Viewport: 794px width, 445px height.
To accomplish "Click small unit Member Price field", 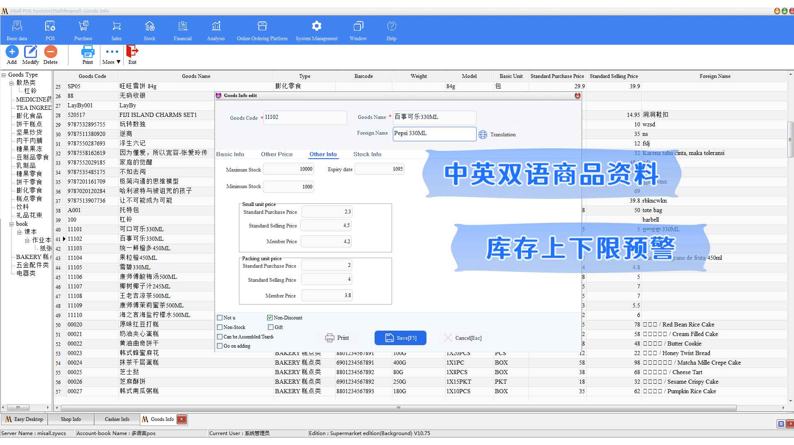I will point(326,242).
